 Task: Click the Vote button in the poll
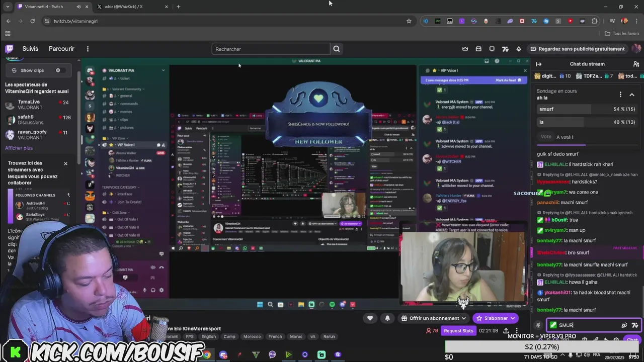546,137
